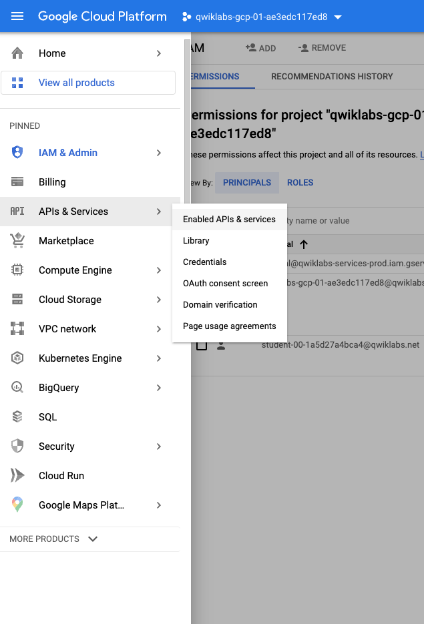Click the Billing card icon
Image resolution: width=424 pixels, height=624 pixels.
(18, 182)
